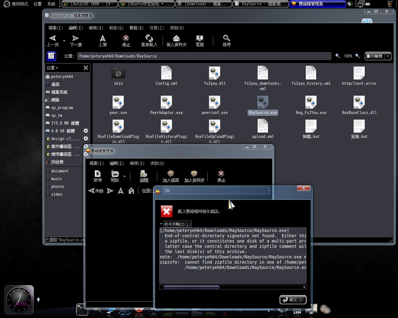
Task: Click 確定(O) button in error dialog
Action: click(x=293, y=300)
